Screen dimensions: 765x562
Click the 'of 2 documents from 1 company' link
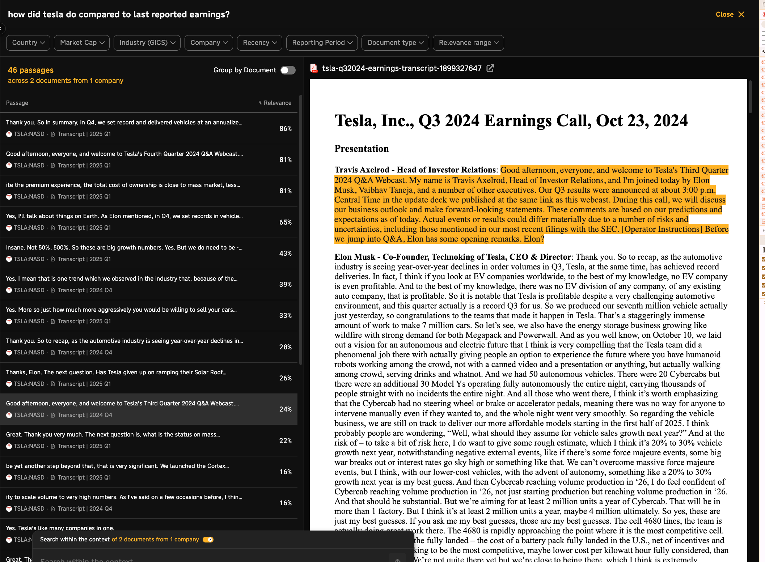[155, 540]
